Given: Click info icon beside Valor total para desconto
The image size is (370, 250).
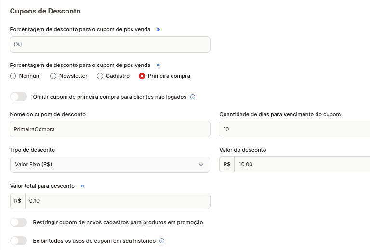Looking at the screenshot, I should coord(82,186).
